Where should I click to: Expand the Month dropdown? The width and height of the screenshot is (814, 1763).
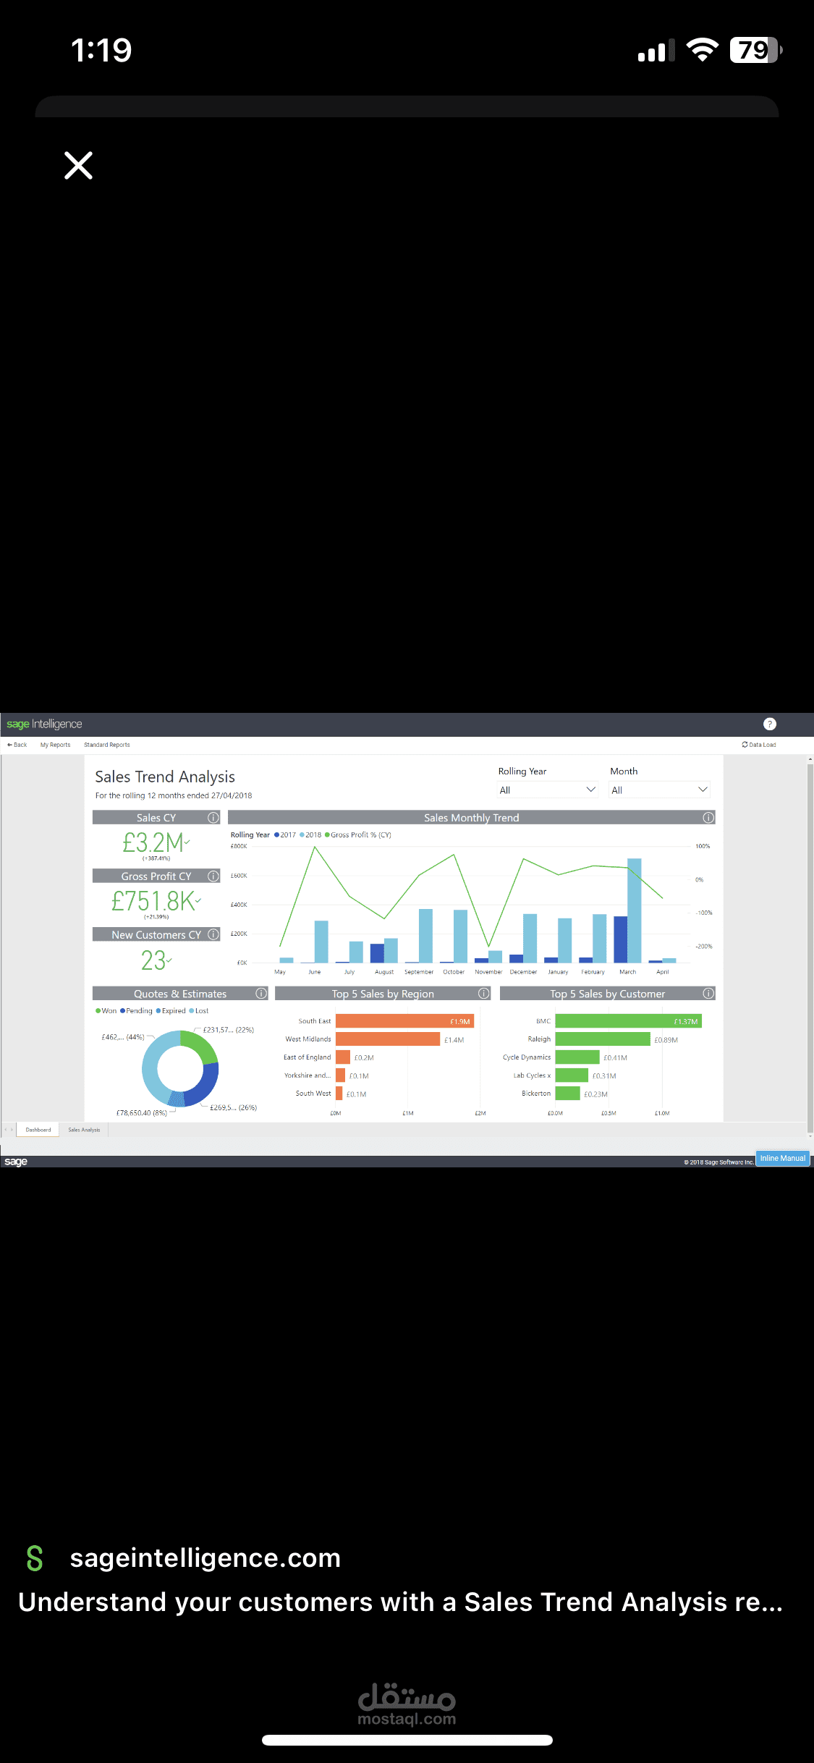click(x=660, y=790)
